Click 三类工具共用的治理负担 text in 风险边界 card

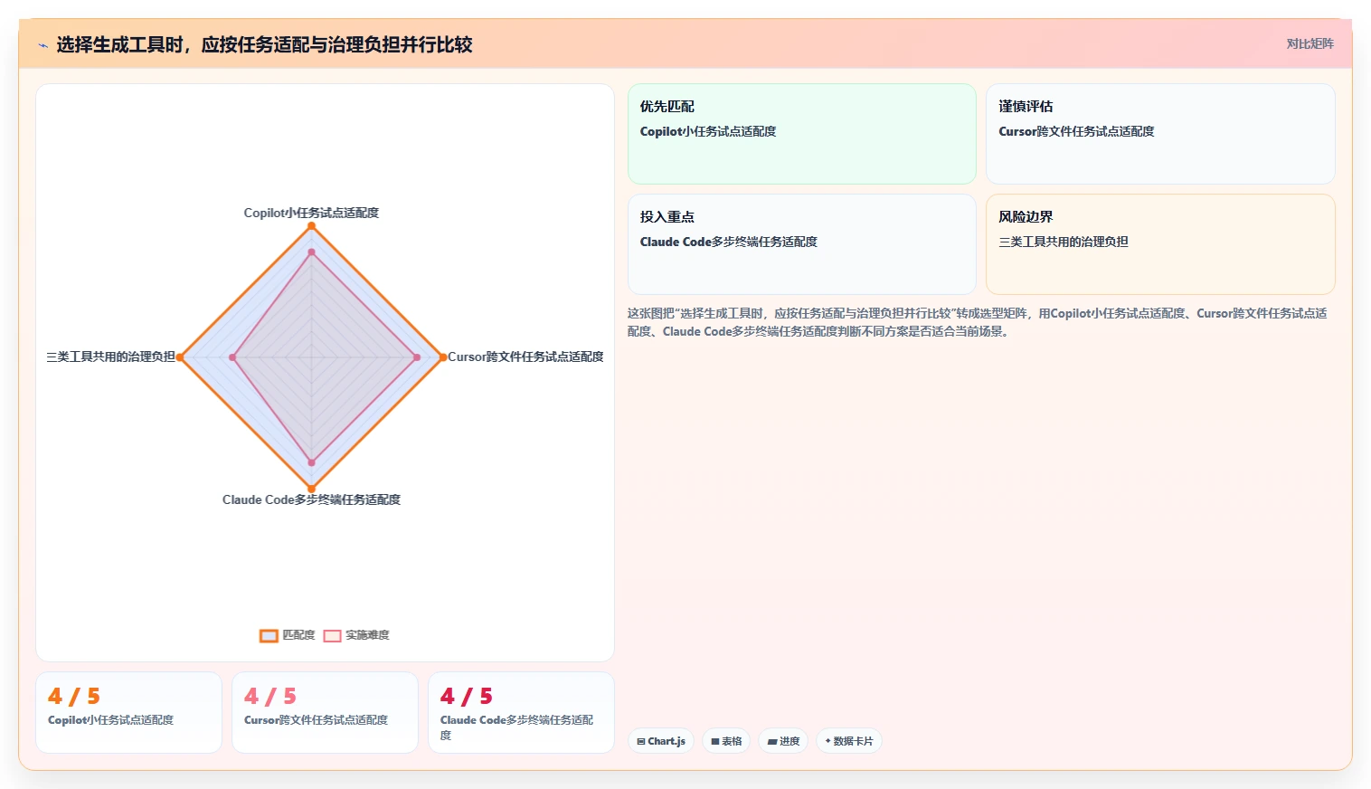[x=1064, y=242]
